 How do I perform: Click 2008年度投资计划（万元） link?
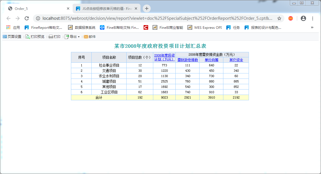coord(164,57)
